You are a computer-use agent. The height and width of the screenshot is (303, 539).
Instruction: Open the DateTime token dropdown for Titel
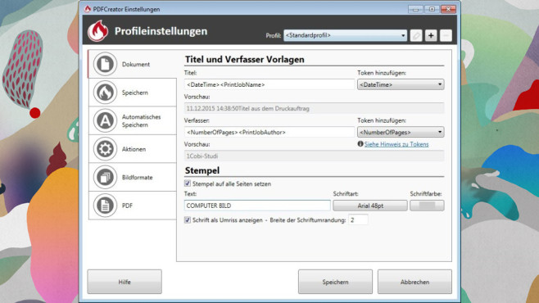tap(401, 84)
